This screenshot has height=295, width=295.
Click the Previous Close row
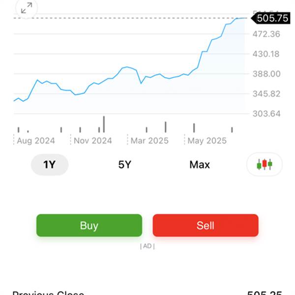[x=147, y=293]
